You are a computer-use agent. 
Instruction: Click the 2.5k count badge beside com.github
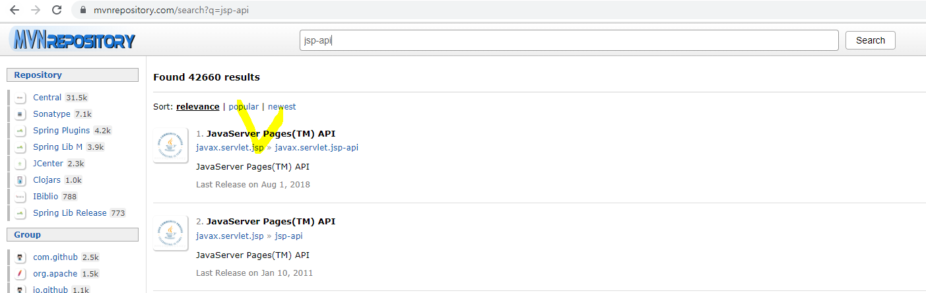90,257
